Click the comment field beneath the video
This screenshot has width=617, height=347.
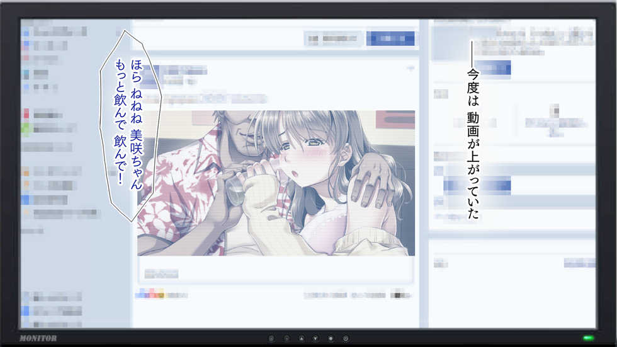pos(275,273)
